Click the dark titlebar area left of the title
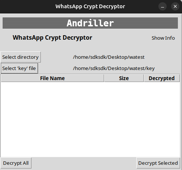This screenshot has width=182, height=170. coord(27,6)
